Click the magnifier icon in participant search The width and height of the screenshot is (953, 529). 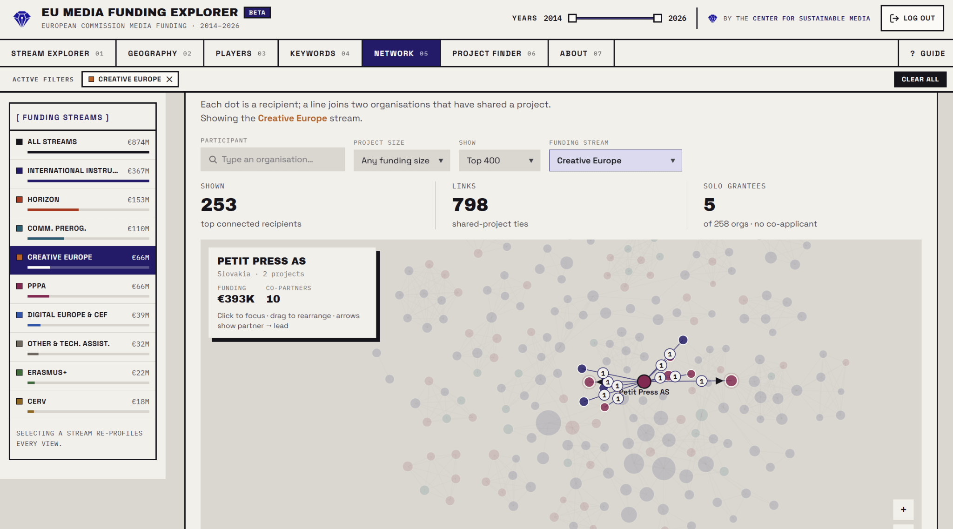[213, 160]
